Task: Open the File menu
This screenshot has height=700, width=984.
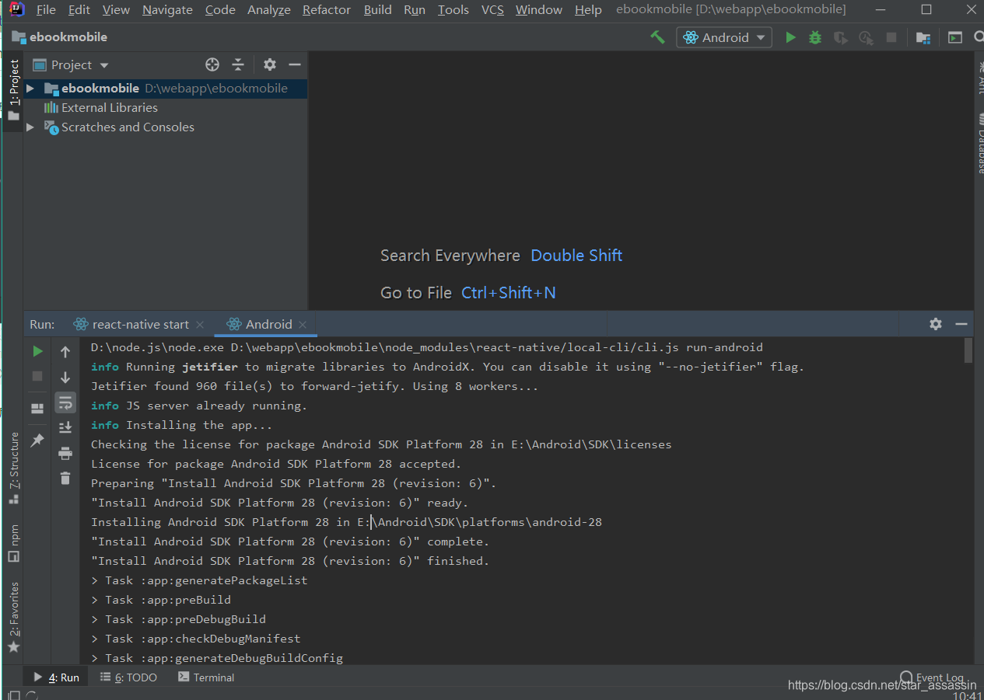Action: pos(46,10)
